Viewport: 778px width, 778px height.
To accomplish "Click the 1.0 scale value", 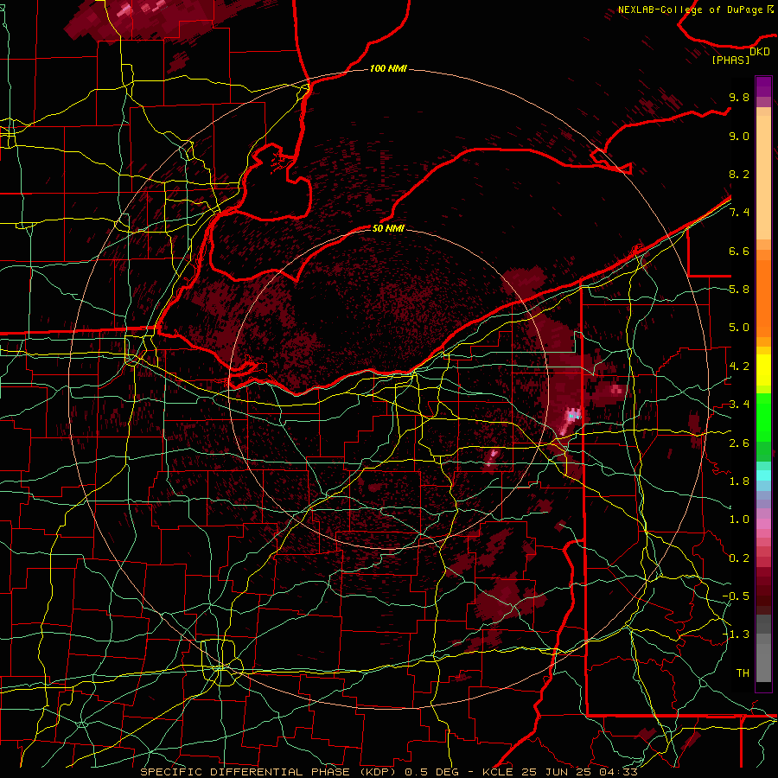I will (x=739, y=520).
